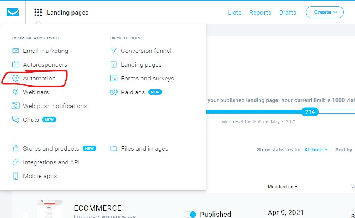Open Web push notifications
The height and width of the screenshot is (218, 355).
pos(55,106)
